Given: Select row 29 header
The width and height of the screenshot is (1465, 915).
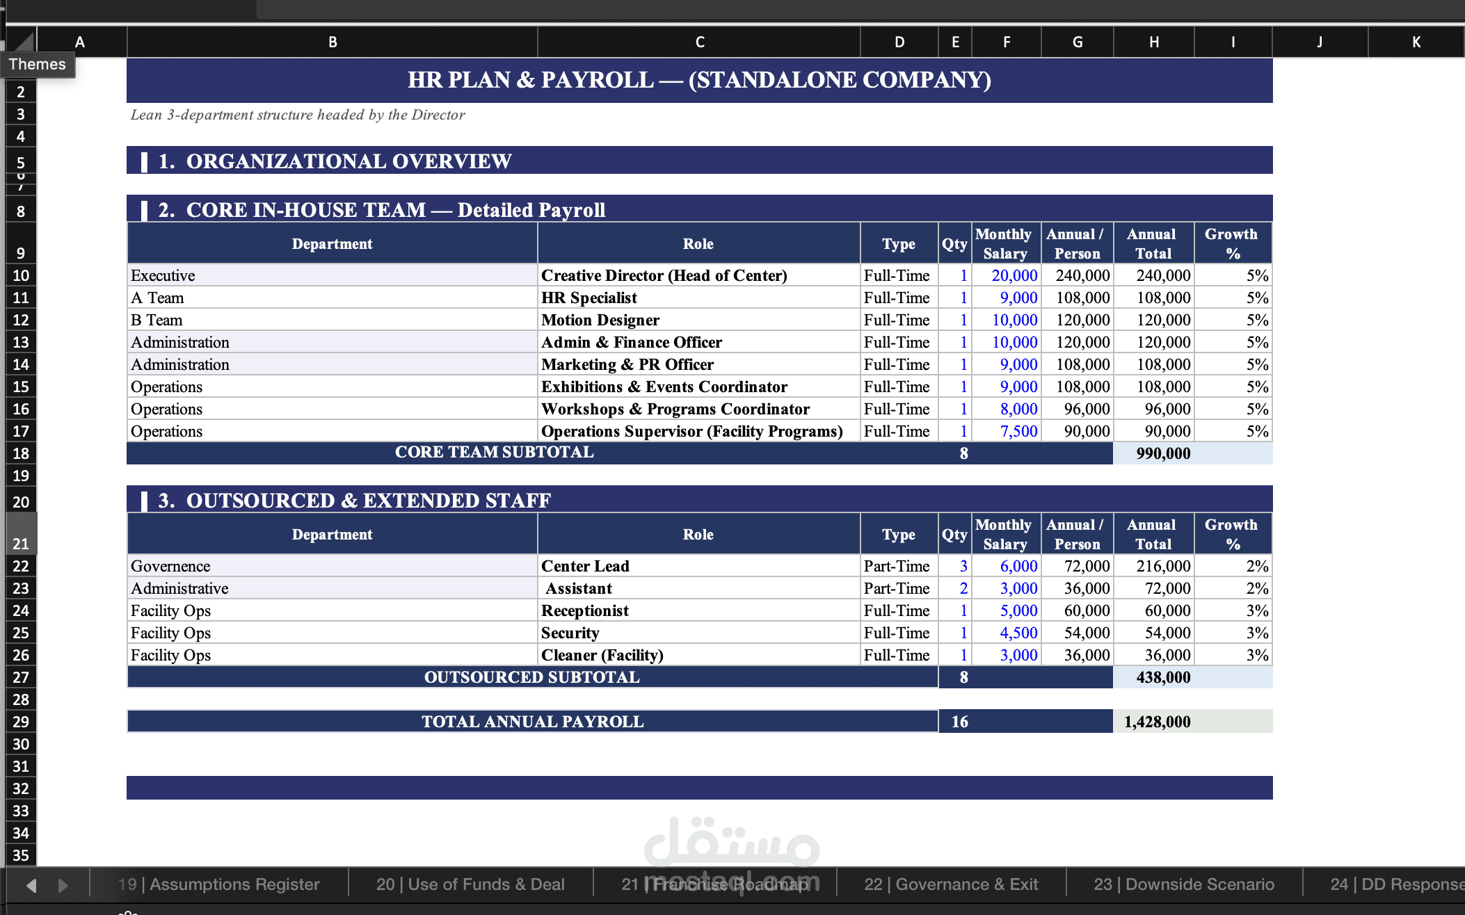Looking at the screenshot, I should [x=21, y=722].
